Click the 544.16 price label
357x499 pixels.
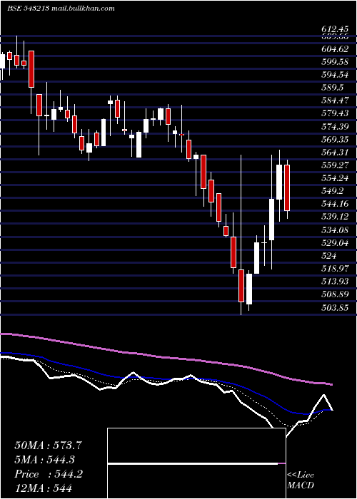coord(335,204)
